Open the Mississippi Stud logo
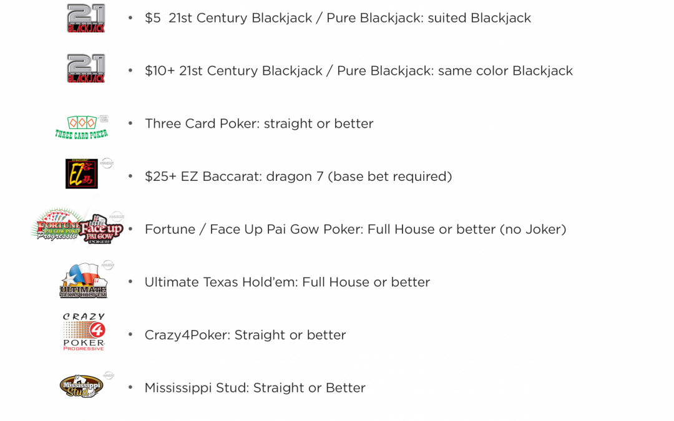The image size is (674, 421). 81,386
